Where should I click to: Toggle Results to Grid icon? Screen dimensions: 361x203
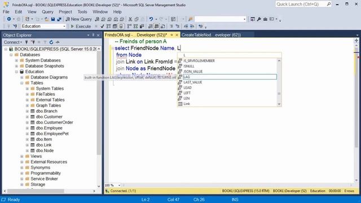(157, 27)
